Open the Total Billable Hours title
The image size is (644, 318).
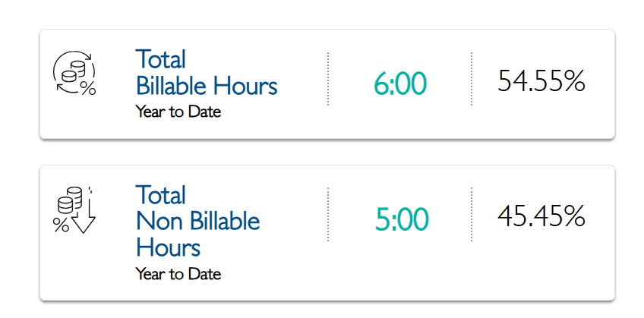(207, 72)
